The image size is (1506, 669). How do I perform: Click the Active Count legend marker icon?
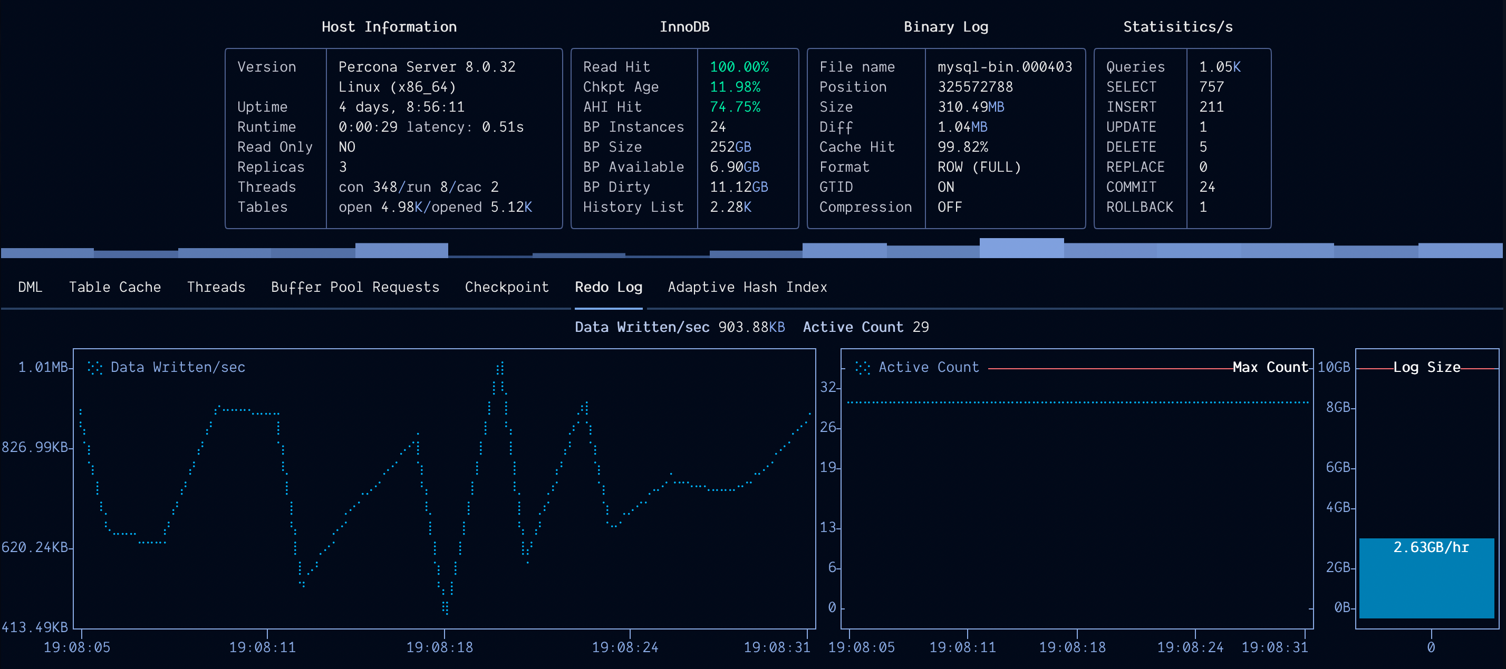click(862, 368)
